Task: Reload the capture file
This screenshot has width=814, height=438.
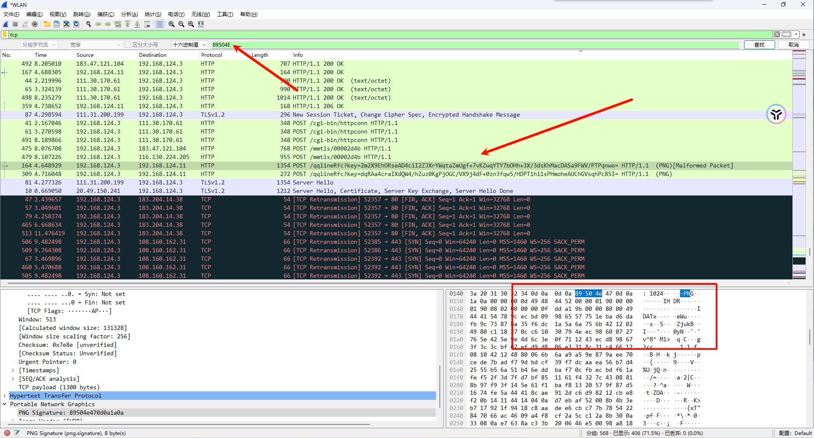Action: click(76, 24)
